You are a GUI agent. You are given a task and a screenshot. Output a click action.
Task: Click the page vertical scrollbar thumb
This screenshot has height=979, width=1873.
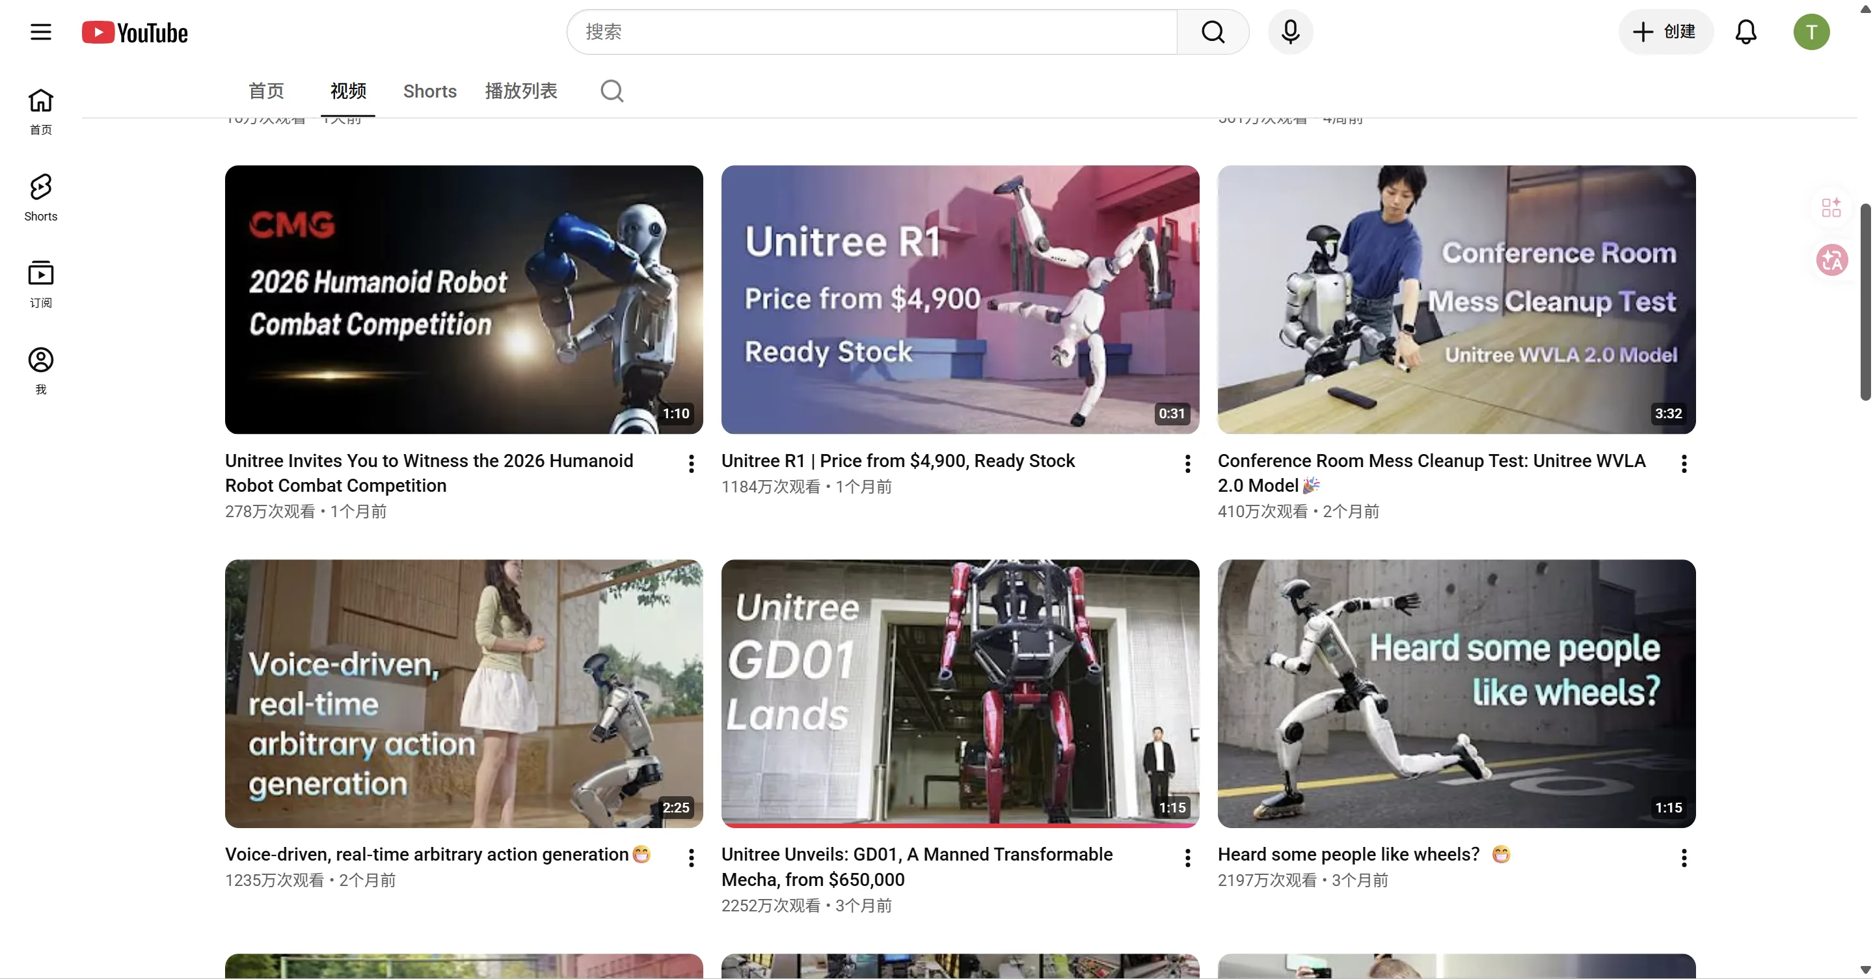(x=1865, y=302)
